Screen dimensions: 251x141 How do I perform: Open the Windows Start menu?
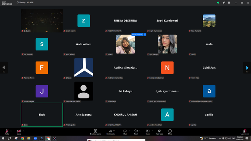pos(3,138)
